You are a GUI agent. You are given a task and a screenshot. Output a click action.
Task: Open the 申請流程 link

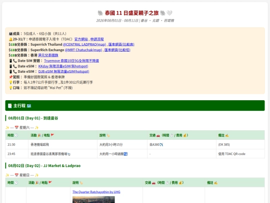(x=97, y=39)
